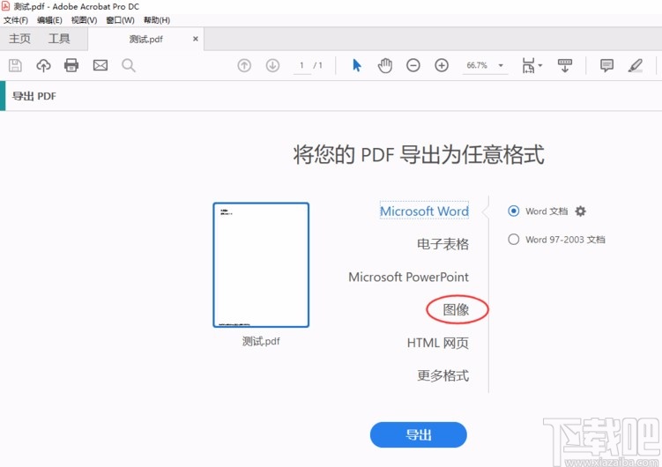
Task: Click the scrolling mode toolbar icon
Action: [x=565, y=65]
